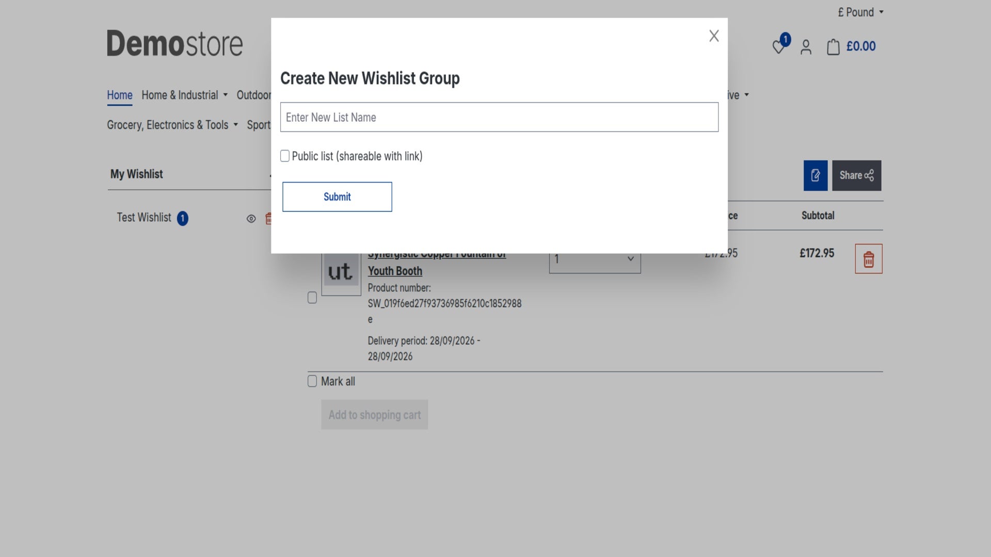The height and width of the screenshot is (557, 991).
Task: Expand the £ Pound currency dropdown
Action: (x=860, y=12)
